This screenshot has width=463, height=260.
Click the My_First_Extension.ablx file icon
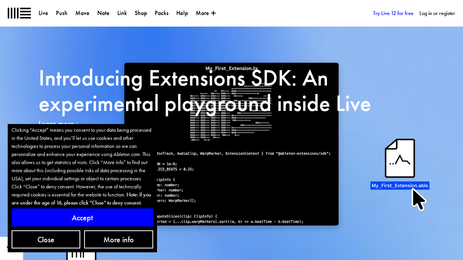pyautogui.click(x=400, y=158)
